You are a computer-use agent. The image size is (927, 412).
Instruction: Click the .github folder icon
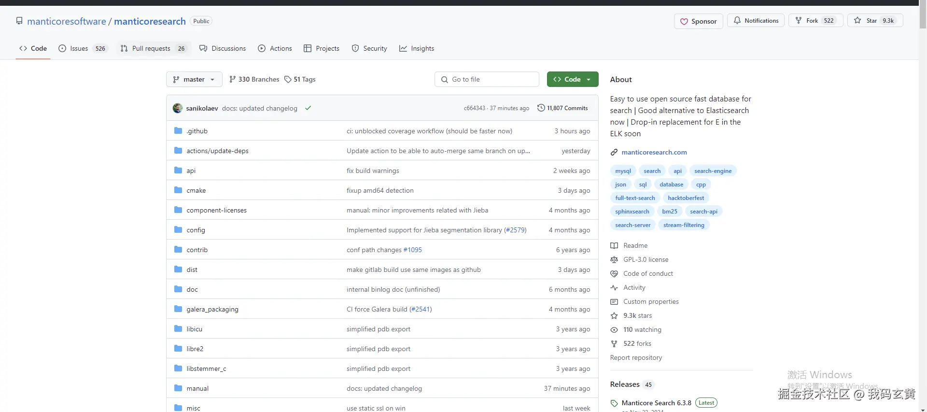[x=178, y=130]
